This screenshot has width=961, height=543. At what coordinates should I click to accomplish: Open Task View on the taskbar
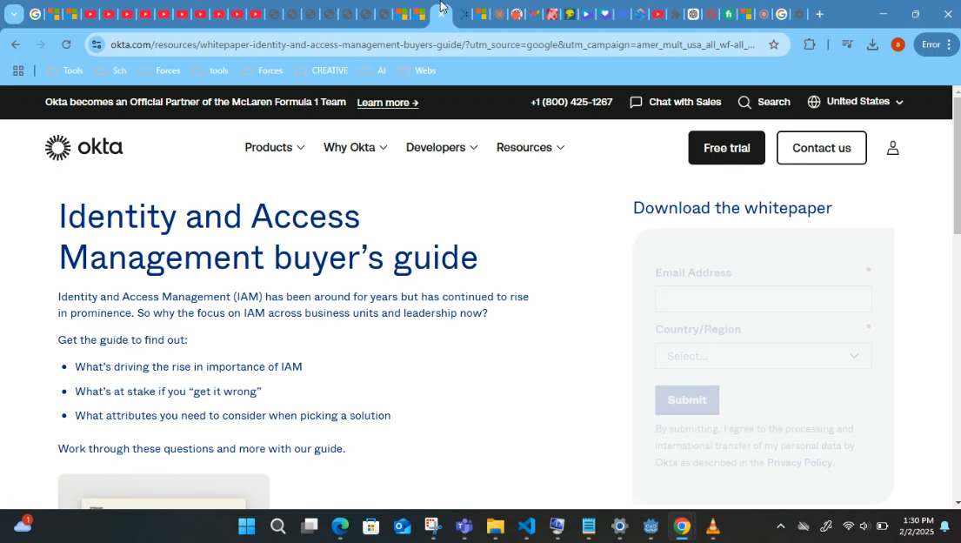(310, 526)
